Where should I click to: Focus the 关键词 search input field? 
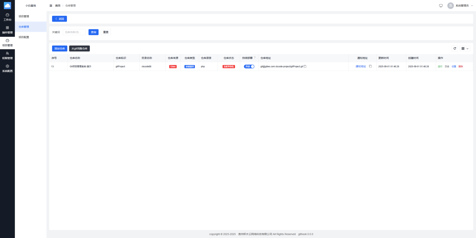[74, 32]
